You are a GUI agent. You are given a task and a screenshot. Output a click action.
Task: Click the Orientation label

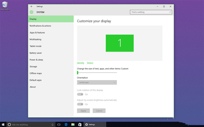coord(82,78)
